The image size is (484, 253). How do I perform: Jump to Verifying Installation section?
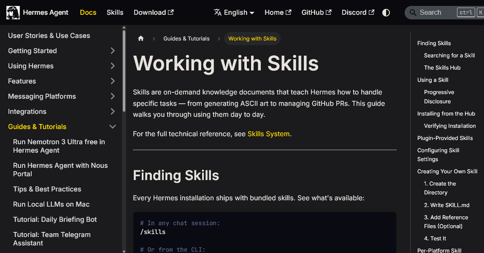450,126
